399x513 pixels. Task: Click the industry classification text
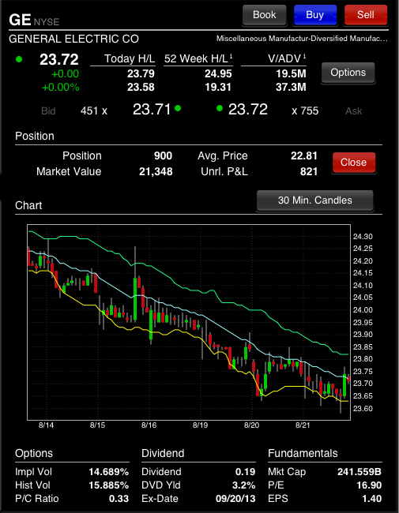click(x=302, y=39)
